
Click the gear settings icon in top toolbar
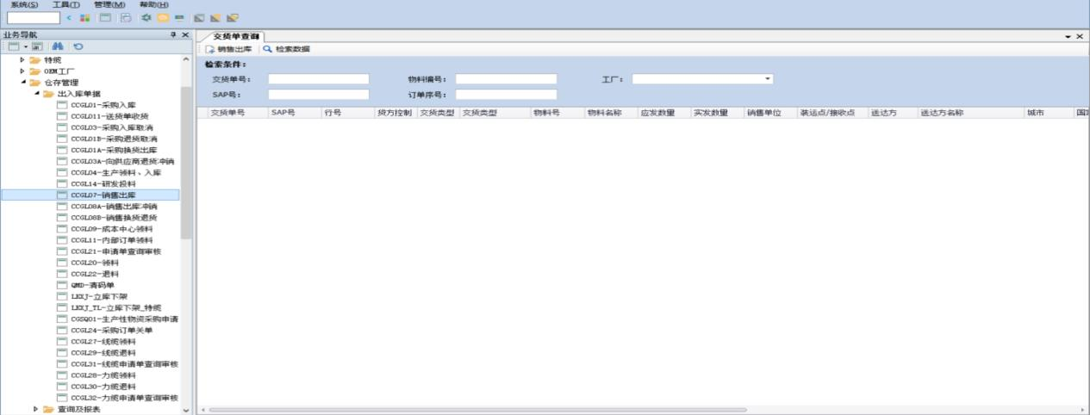pos(146,17)
